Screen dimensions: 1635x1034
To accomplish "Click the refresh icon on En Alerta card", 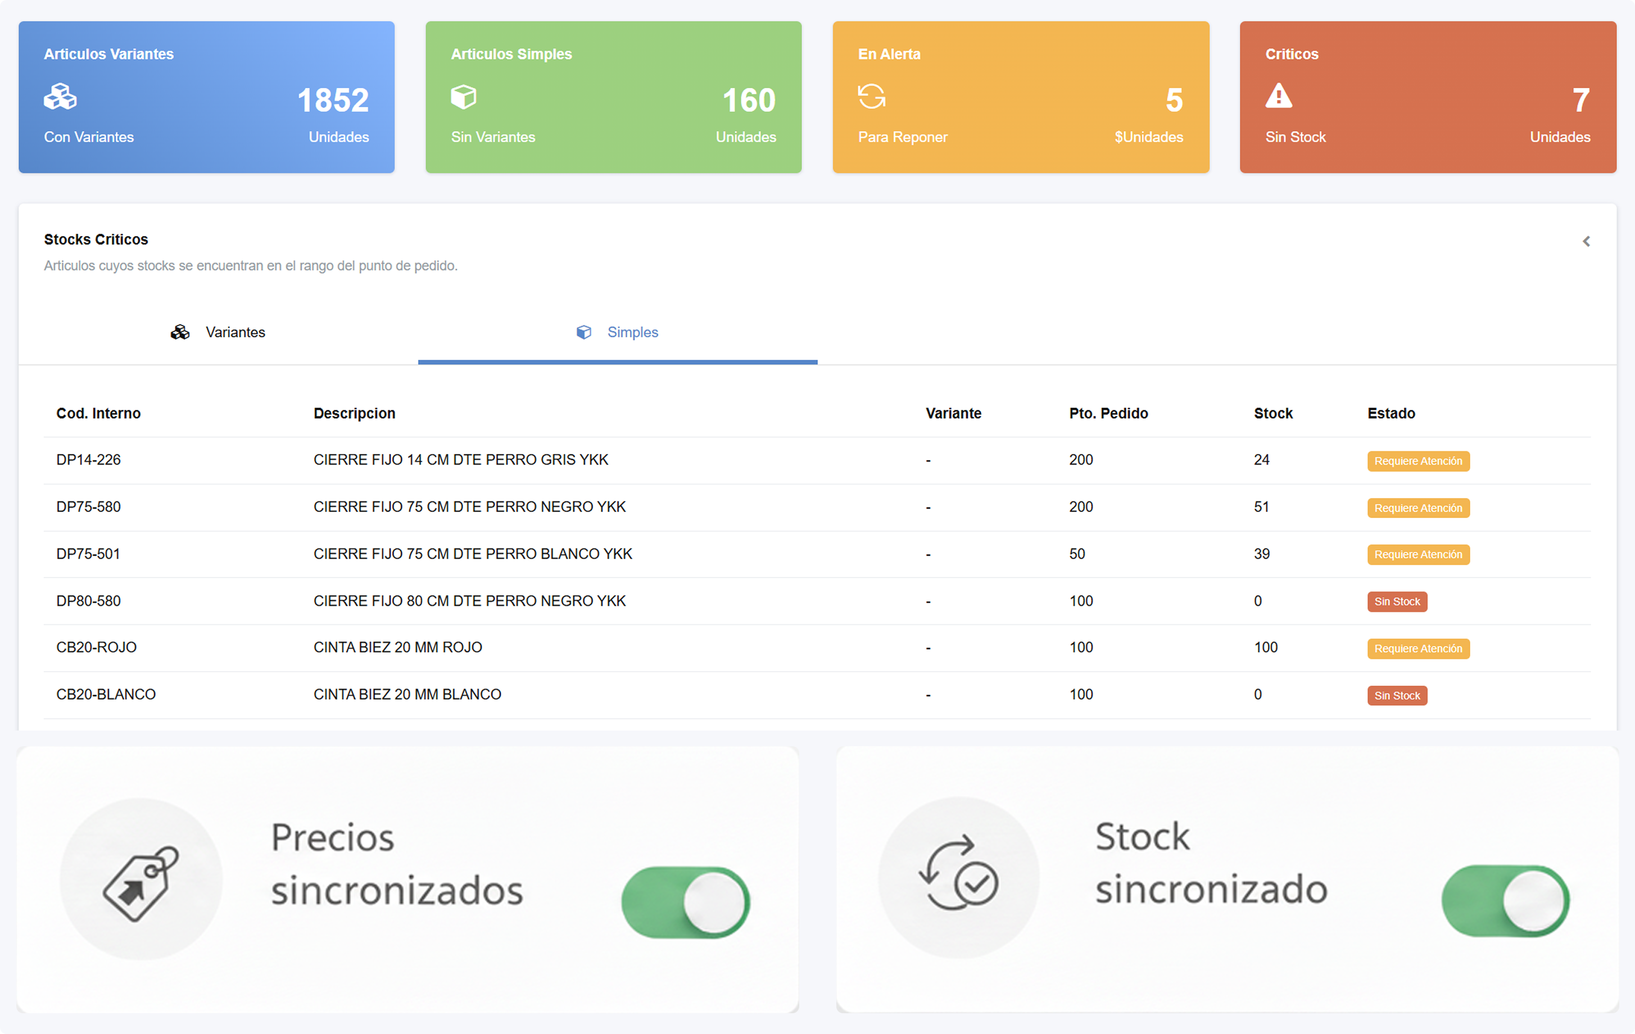I will click(871, 97).
